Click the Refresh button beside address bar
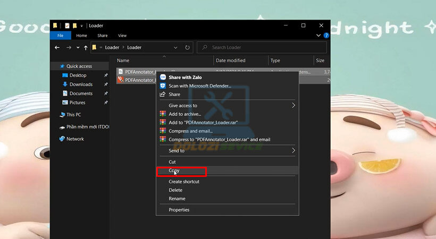Image resolution: width=436 pixels, height=239 pixels. coord(188,47)
